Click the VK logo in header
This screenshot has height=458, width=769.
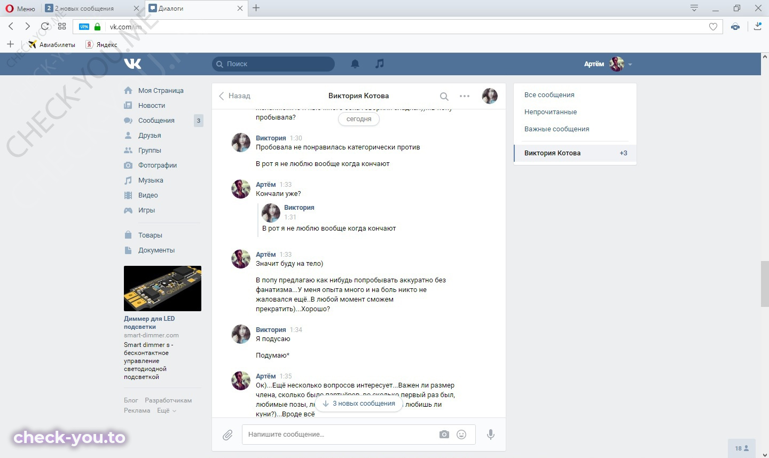[x=132, y=64]
